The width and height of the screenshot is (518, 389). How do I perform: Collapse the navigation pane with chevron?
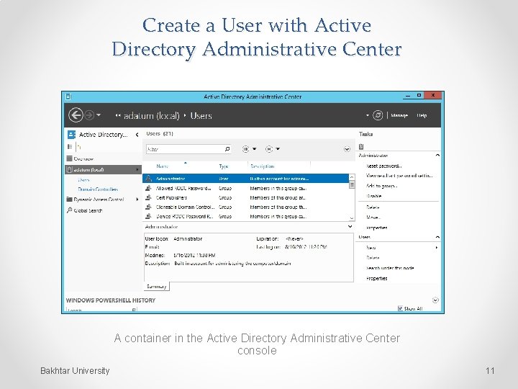[x=137, y=135]
